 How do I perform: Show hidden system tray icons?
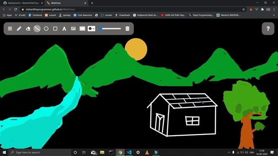click(x=229, y=152)
